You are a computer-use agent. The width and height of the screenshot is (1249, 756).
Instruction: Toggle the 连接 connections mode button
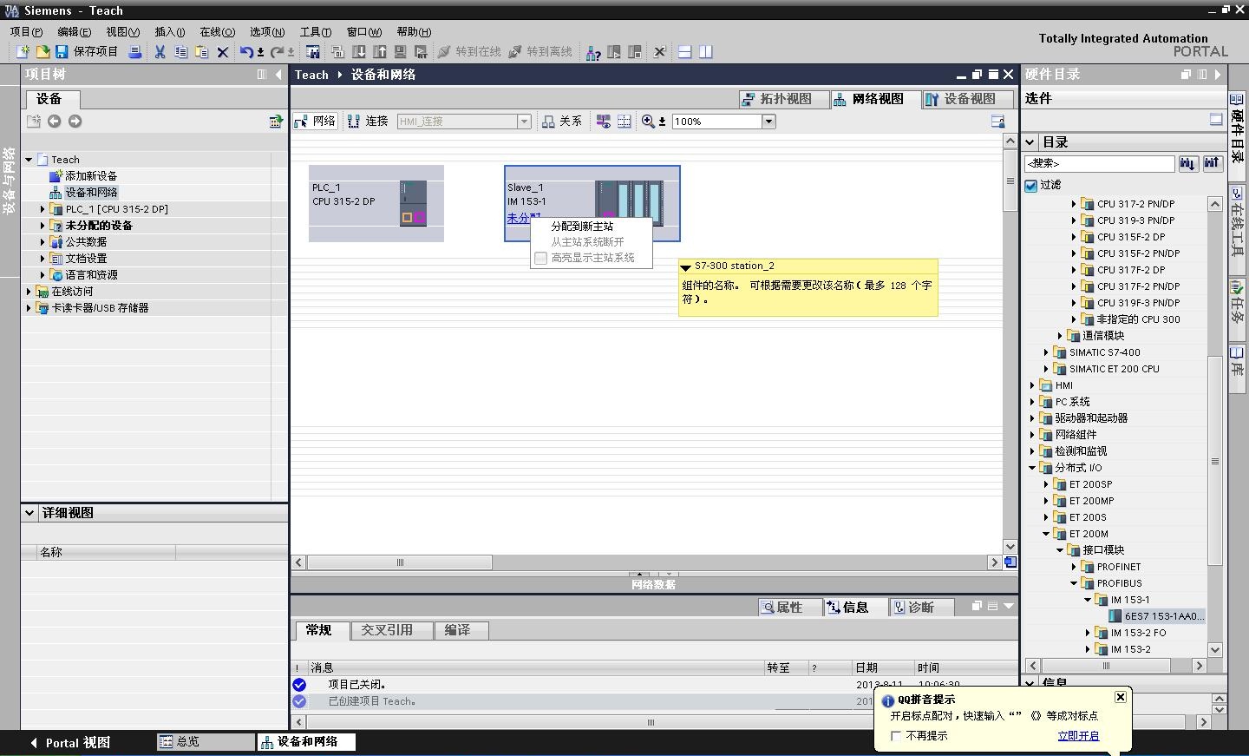coord(368,122)
